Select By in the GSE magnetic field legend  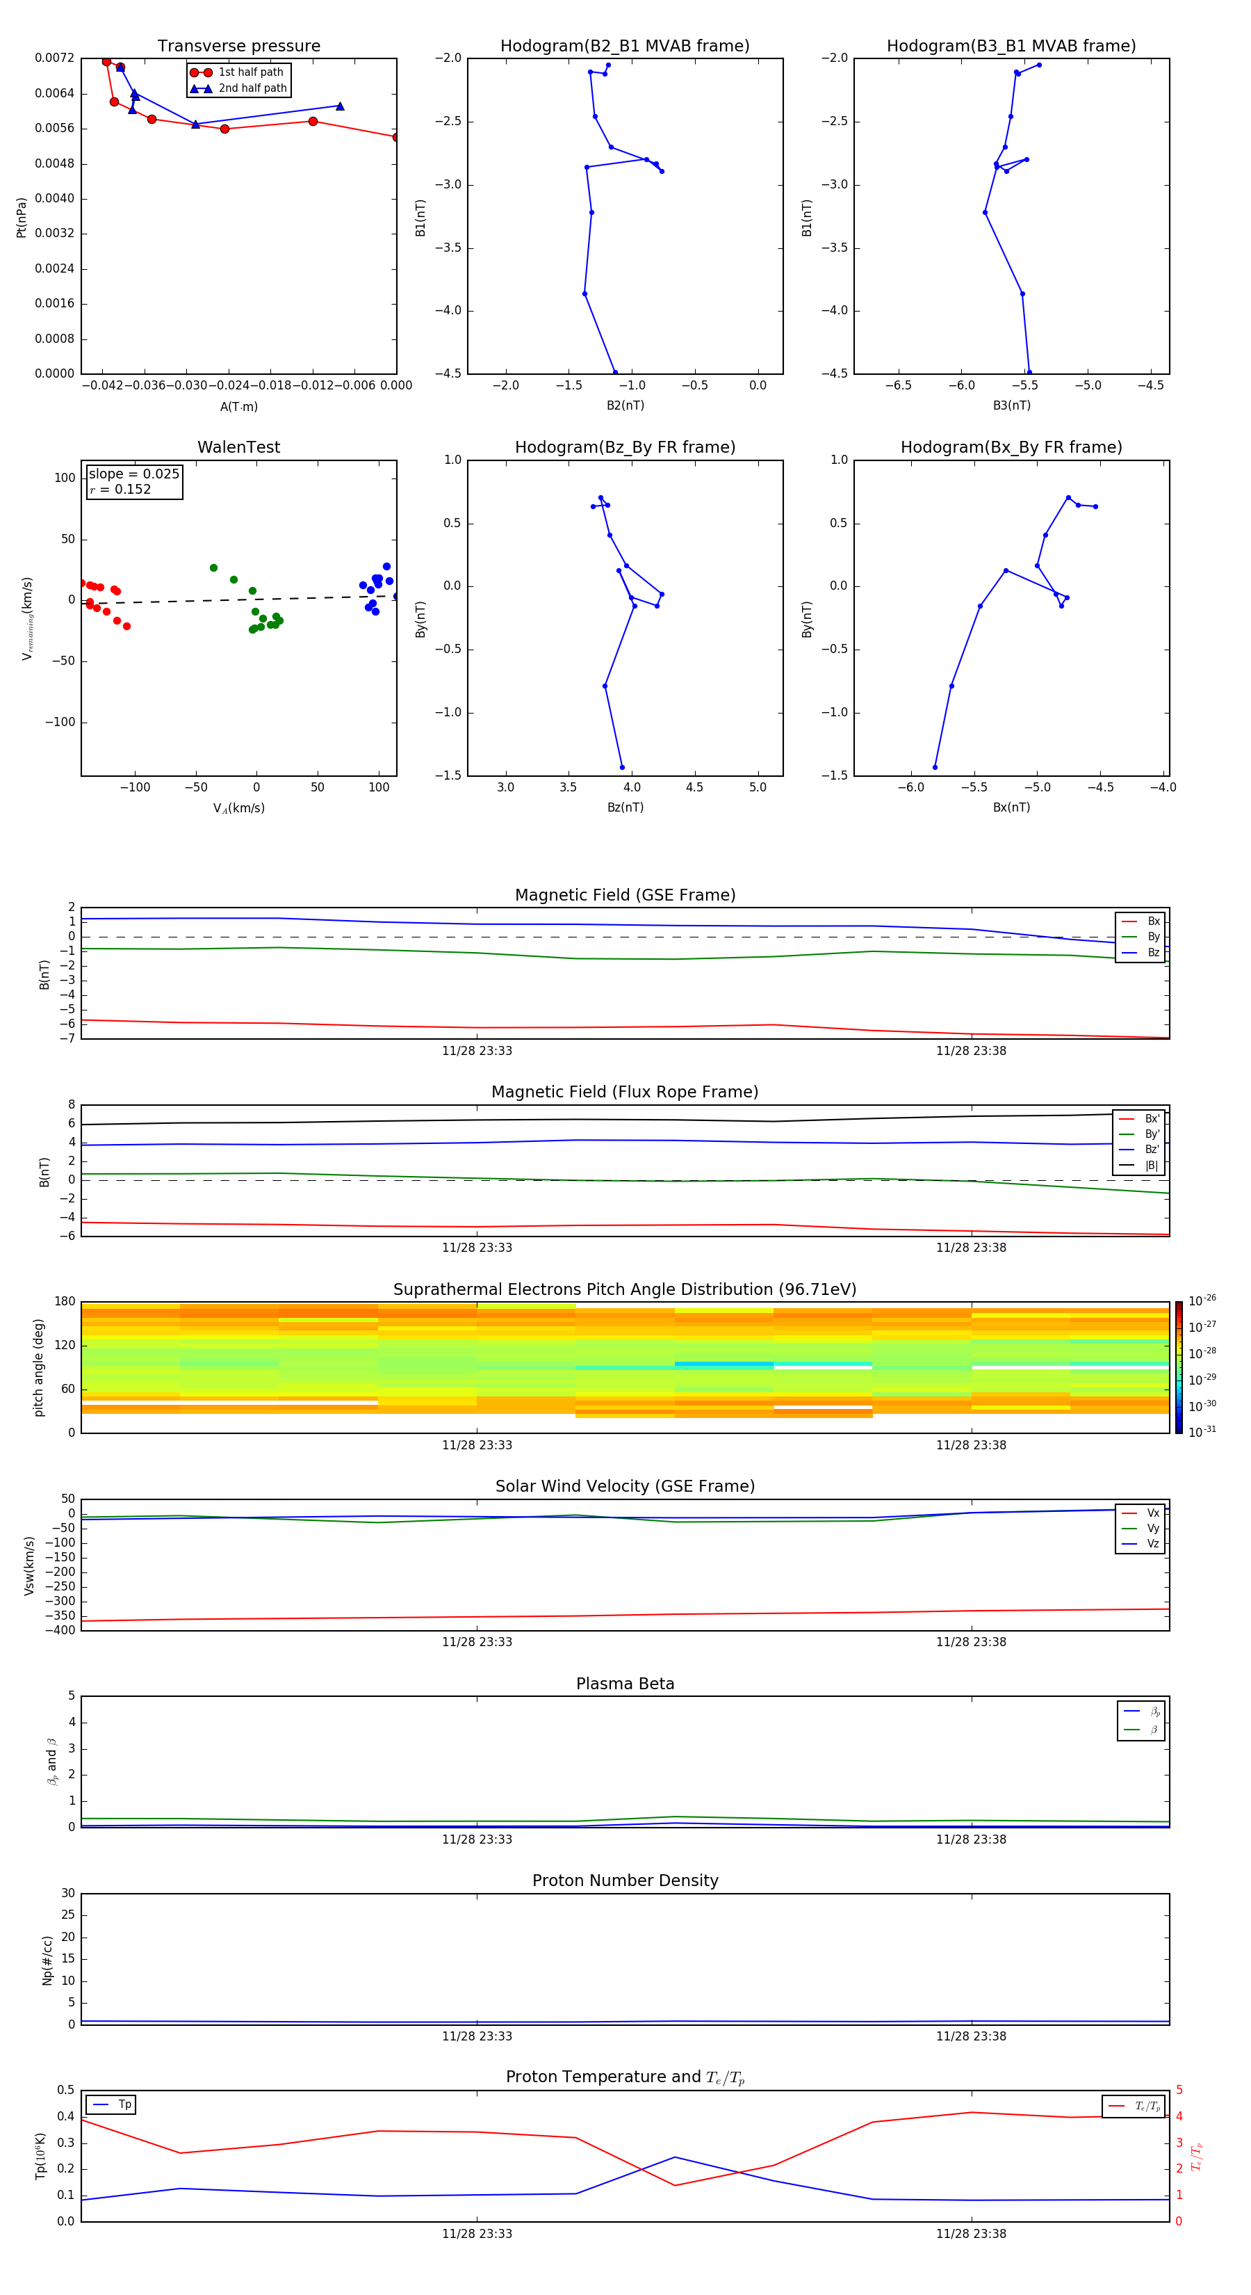1140,936
